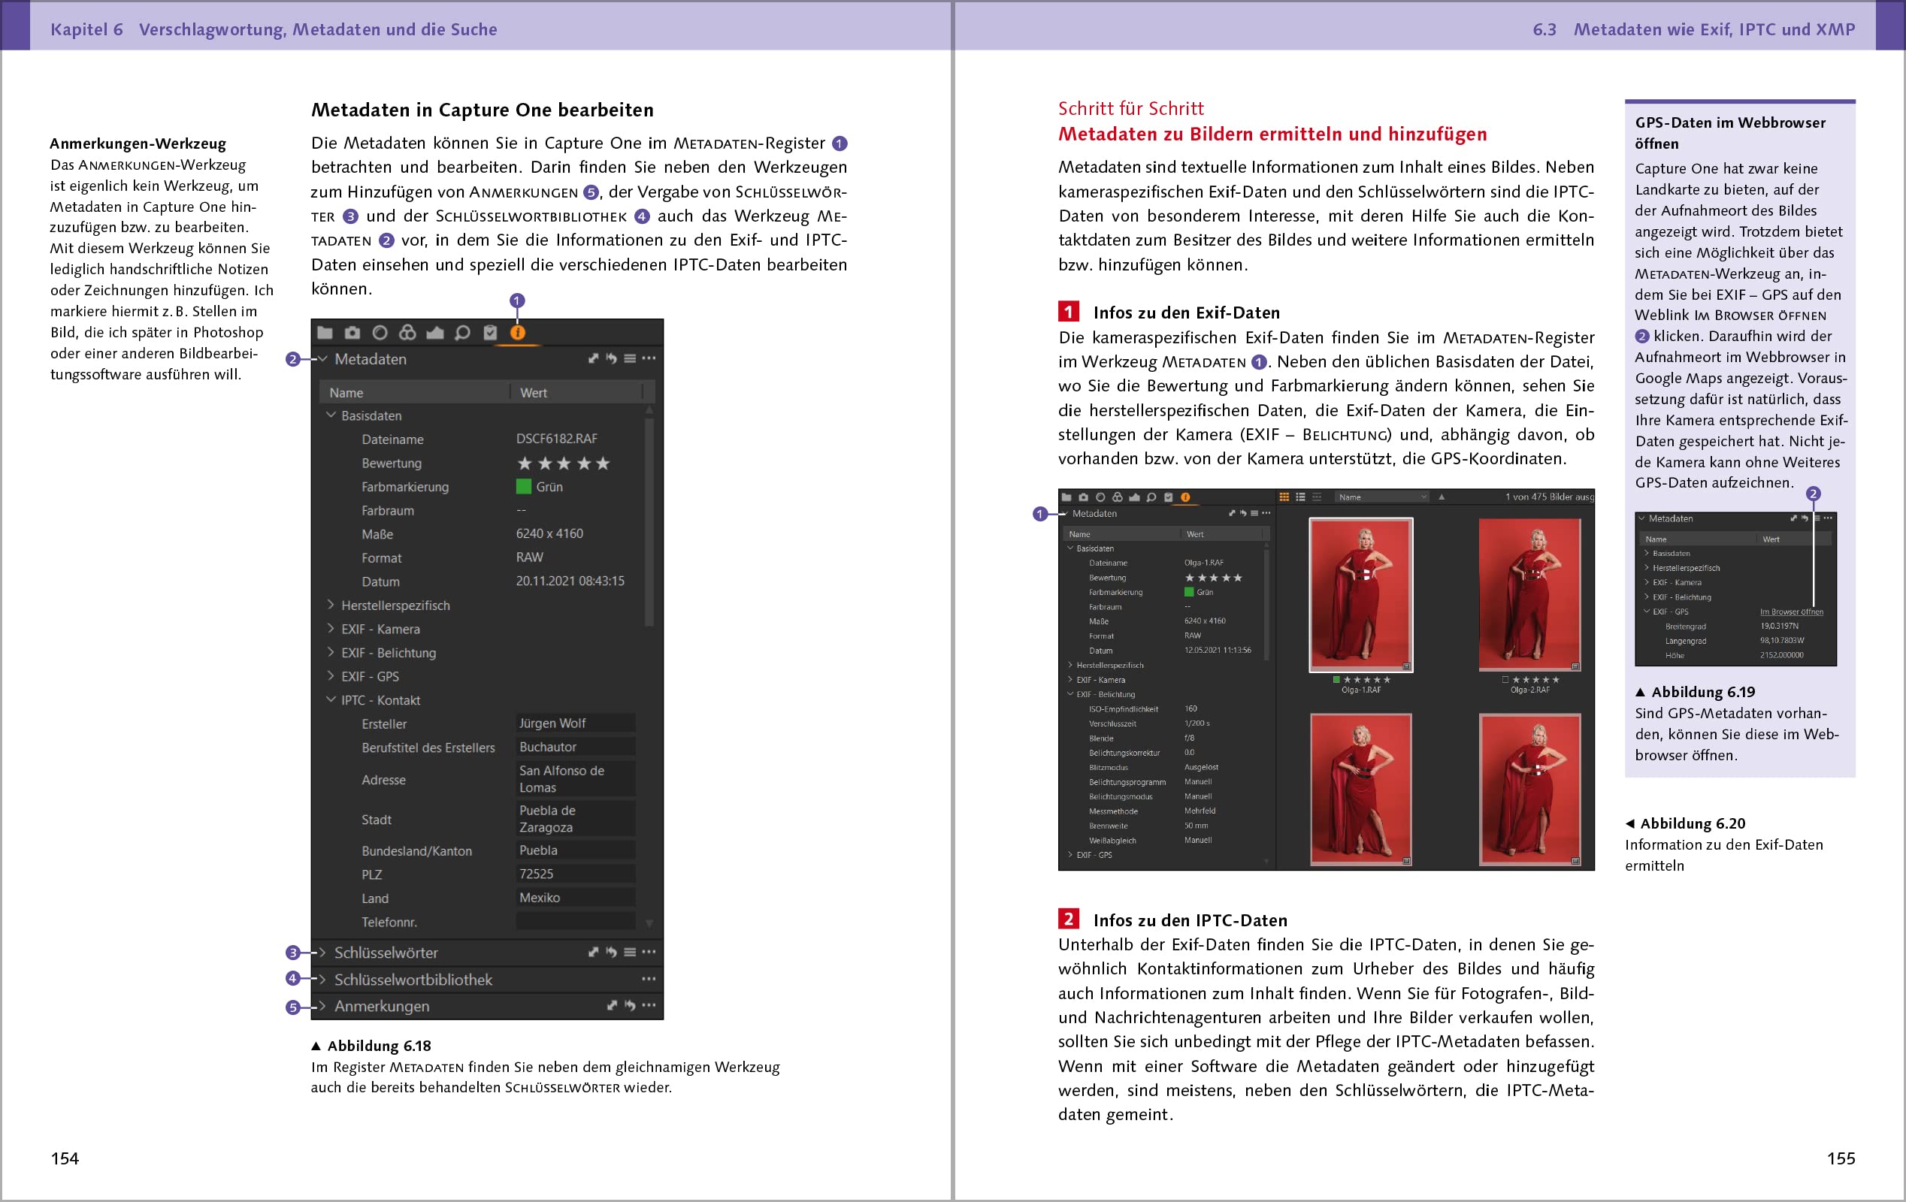Reset the Schlüsselwörter tool
Image resolution: width=1906 pixels, height=1202 pixels.
tap(611, 952)
